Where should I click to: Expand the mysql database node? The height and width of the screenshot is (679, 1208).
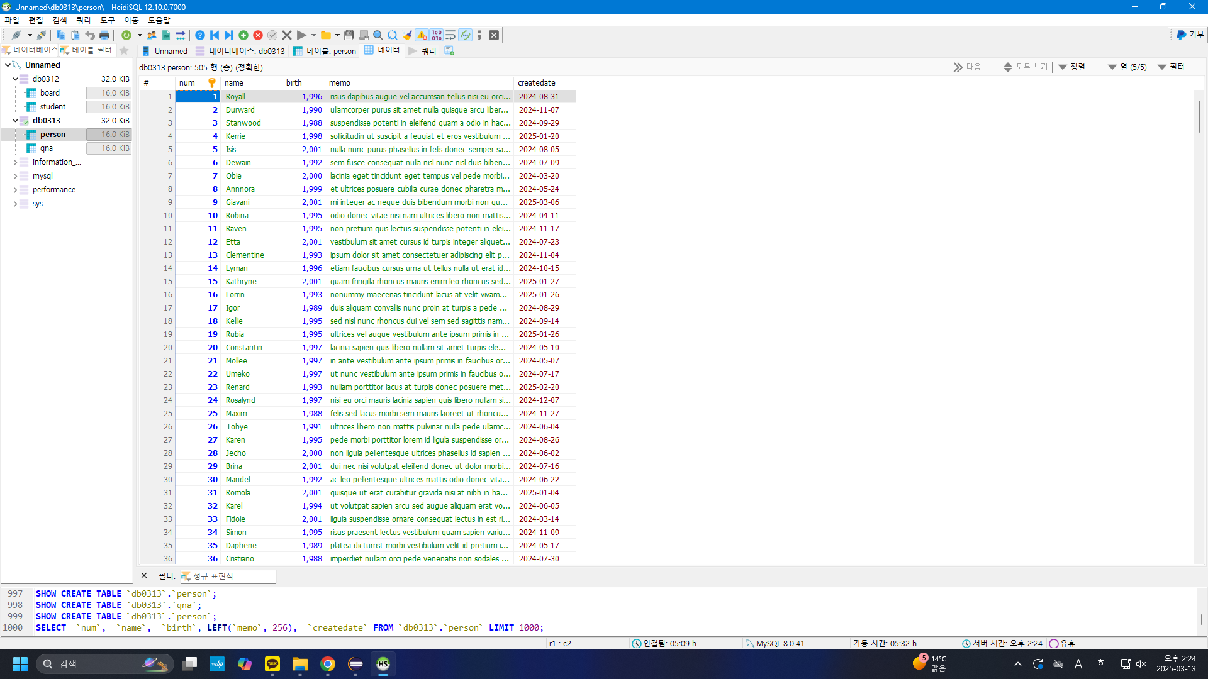click(15, 176)
